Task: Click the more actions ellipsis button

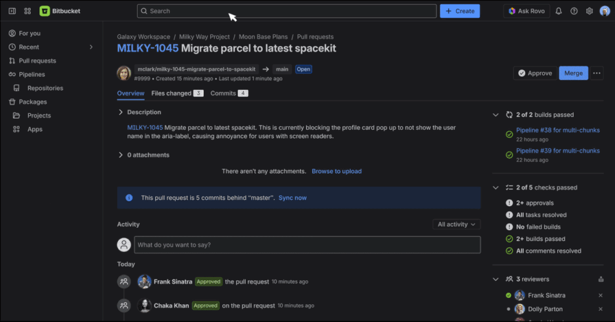Action: 597,73
